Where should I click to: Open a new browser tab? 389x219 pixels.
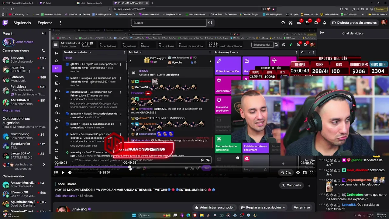tap(153, 3)
